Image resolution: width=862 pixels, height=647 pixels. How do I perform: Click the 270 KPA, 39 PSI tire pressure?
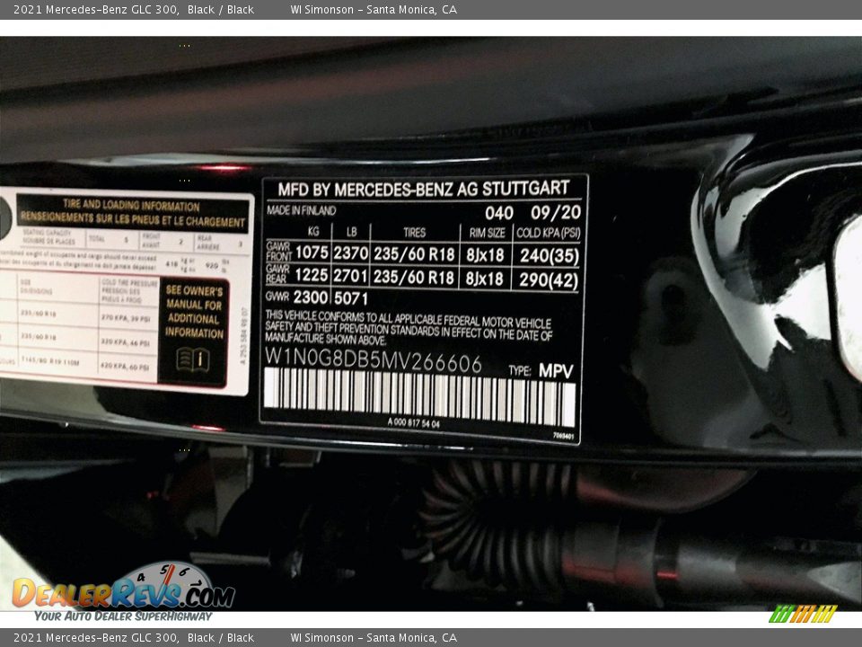coord(126,318)
